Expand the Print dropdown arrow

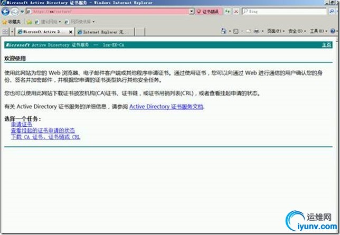point(262,31)
